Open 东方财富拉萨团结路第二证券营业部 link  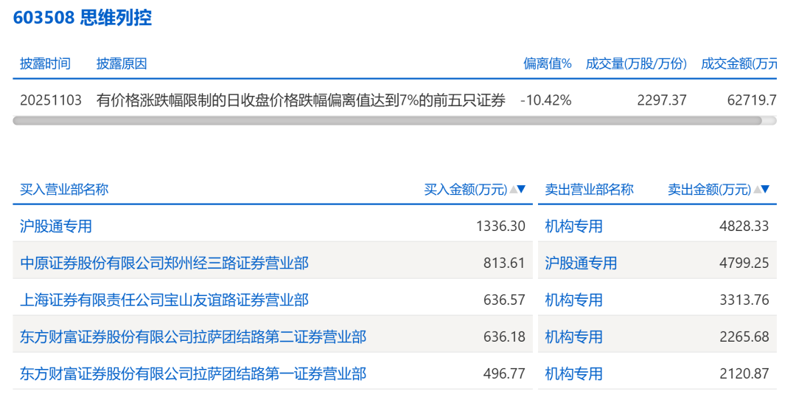[192, 336]
